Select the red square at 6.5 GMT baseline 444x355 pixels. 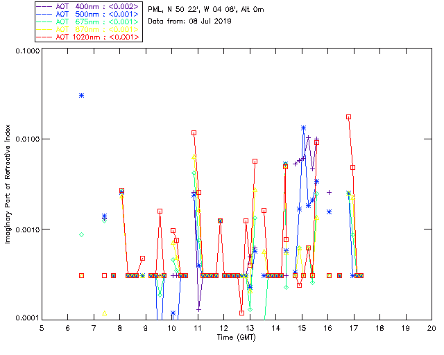[81, 275]
